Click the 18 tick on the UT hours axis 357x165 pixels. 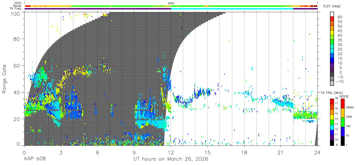coord(244,152)
